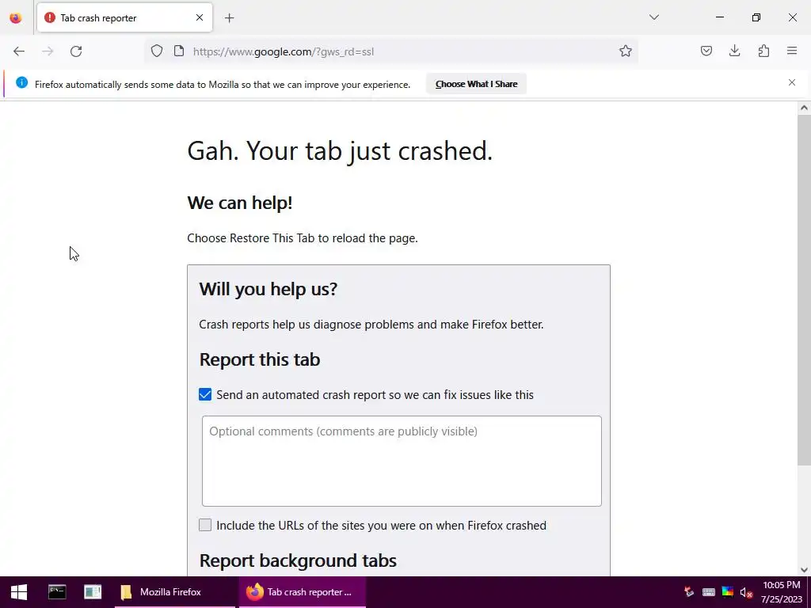Click Choose What I Share button
The image size is (811, 608).
click(x=476, y=84)
